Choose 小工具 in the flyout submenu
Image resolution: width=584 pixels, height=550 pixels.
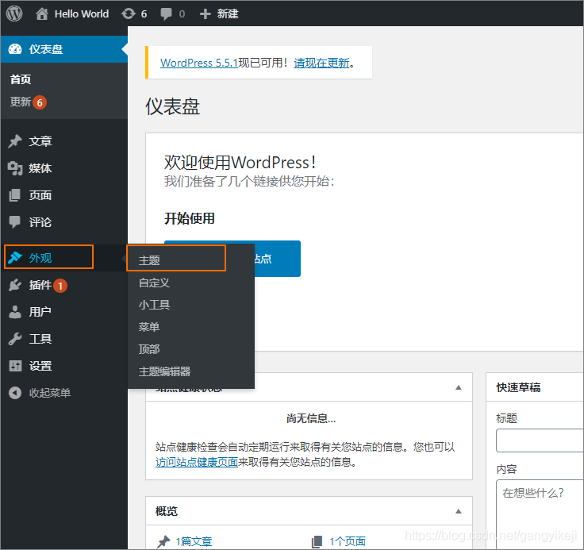coord(154,305)
